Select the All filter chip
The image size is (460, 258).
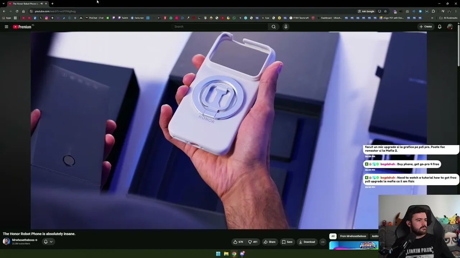coord(333,236)
